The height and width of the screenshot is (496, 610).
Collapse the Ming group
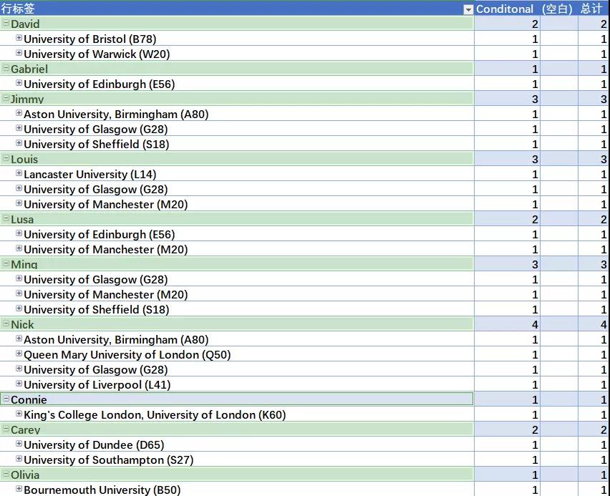6,264
